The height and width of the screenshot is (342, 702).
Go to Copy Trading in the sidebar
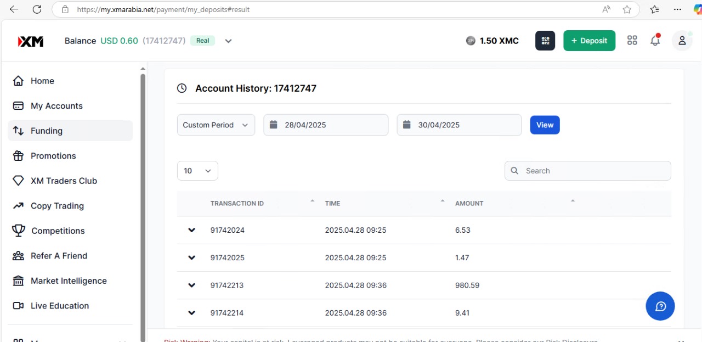57,206
